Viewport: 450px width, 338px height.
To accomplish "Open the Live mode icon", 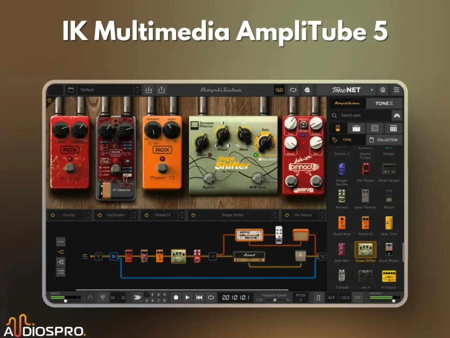I will coord(306,90).
